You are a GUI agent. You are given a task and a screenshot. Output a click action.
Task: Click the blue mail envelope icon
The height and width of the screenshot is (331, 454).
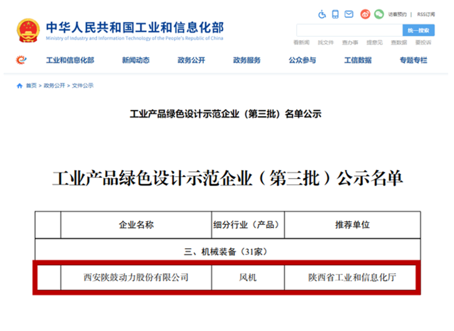pyautogui.click(x=349, y=14)
